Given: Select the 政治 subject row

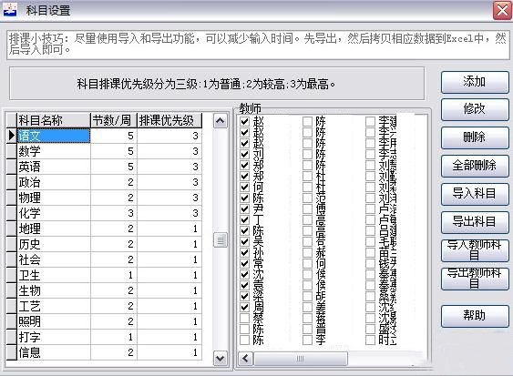Looking at the screenshot, I should coord(109,182).
